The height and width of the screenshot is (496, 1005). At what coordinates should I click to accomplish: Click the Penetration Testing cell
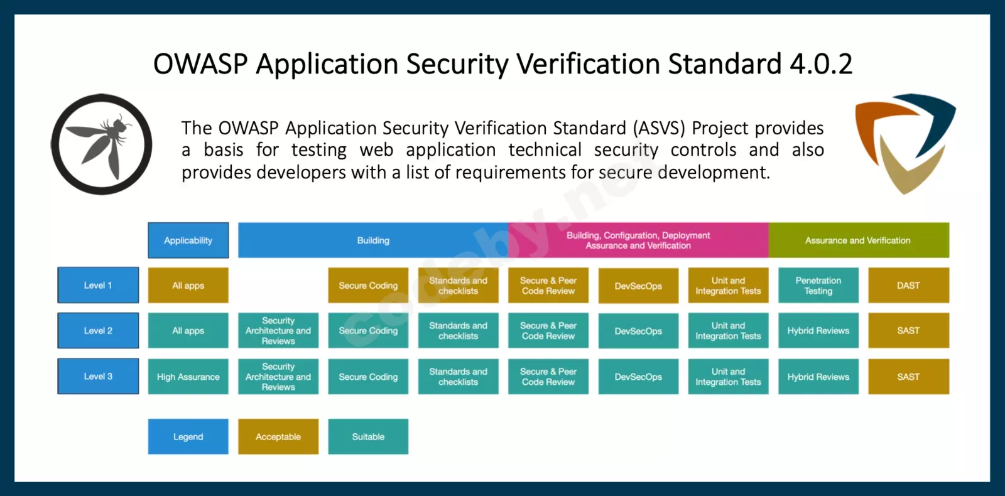tap(818, 286)
